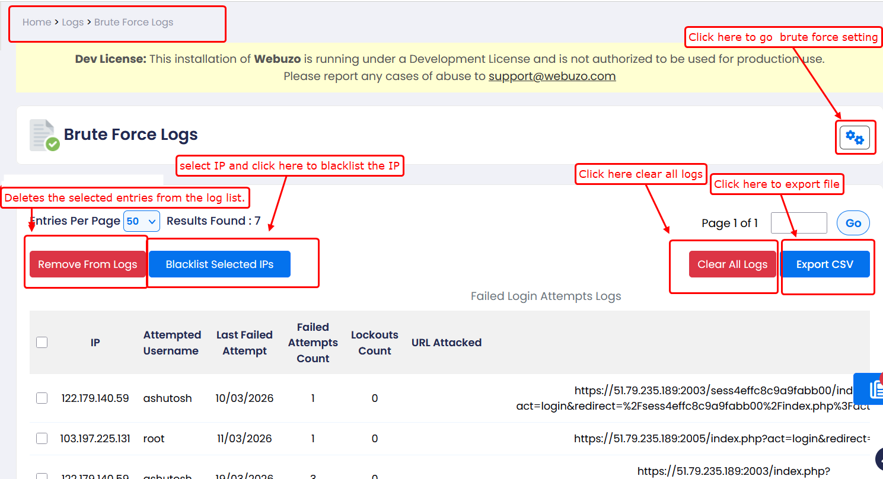Focus the page number input field
This screenshot has width=883, height=479.
[798, 223]
